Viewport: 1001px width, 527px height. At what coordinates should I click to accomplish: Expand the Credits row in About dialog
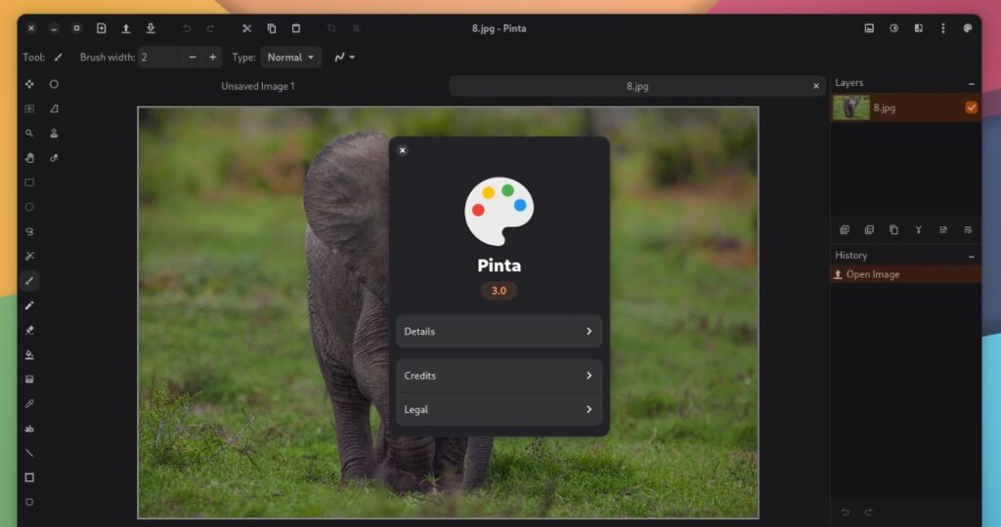pyautogui.click(x=499, y=376)
